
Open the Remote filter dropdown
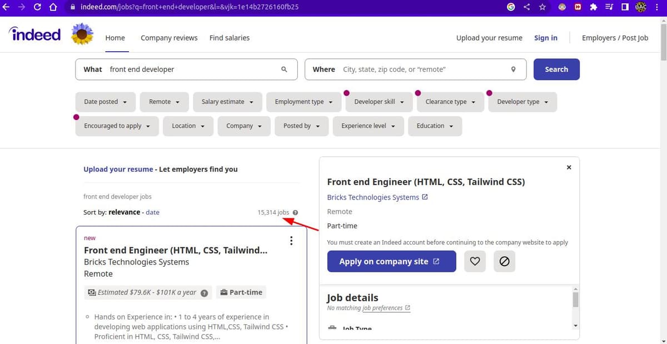[164, 102]
